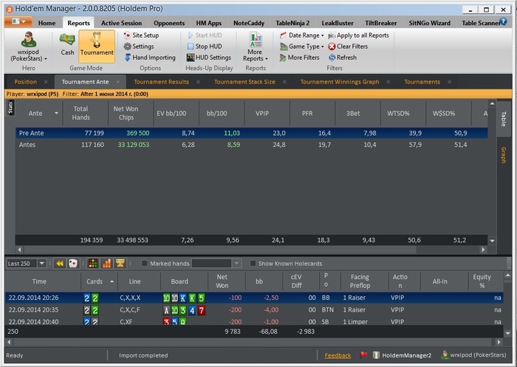Image resolution: width=517 pixels, height=367 pixels.
Task: Open HUD Settings
Action: tap(209, 58)
